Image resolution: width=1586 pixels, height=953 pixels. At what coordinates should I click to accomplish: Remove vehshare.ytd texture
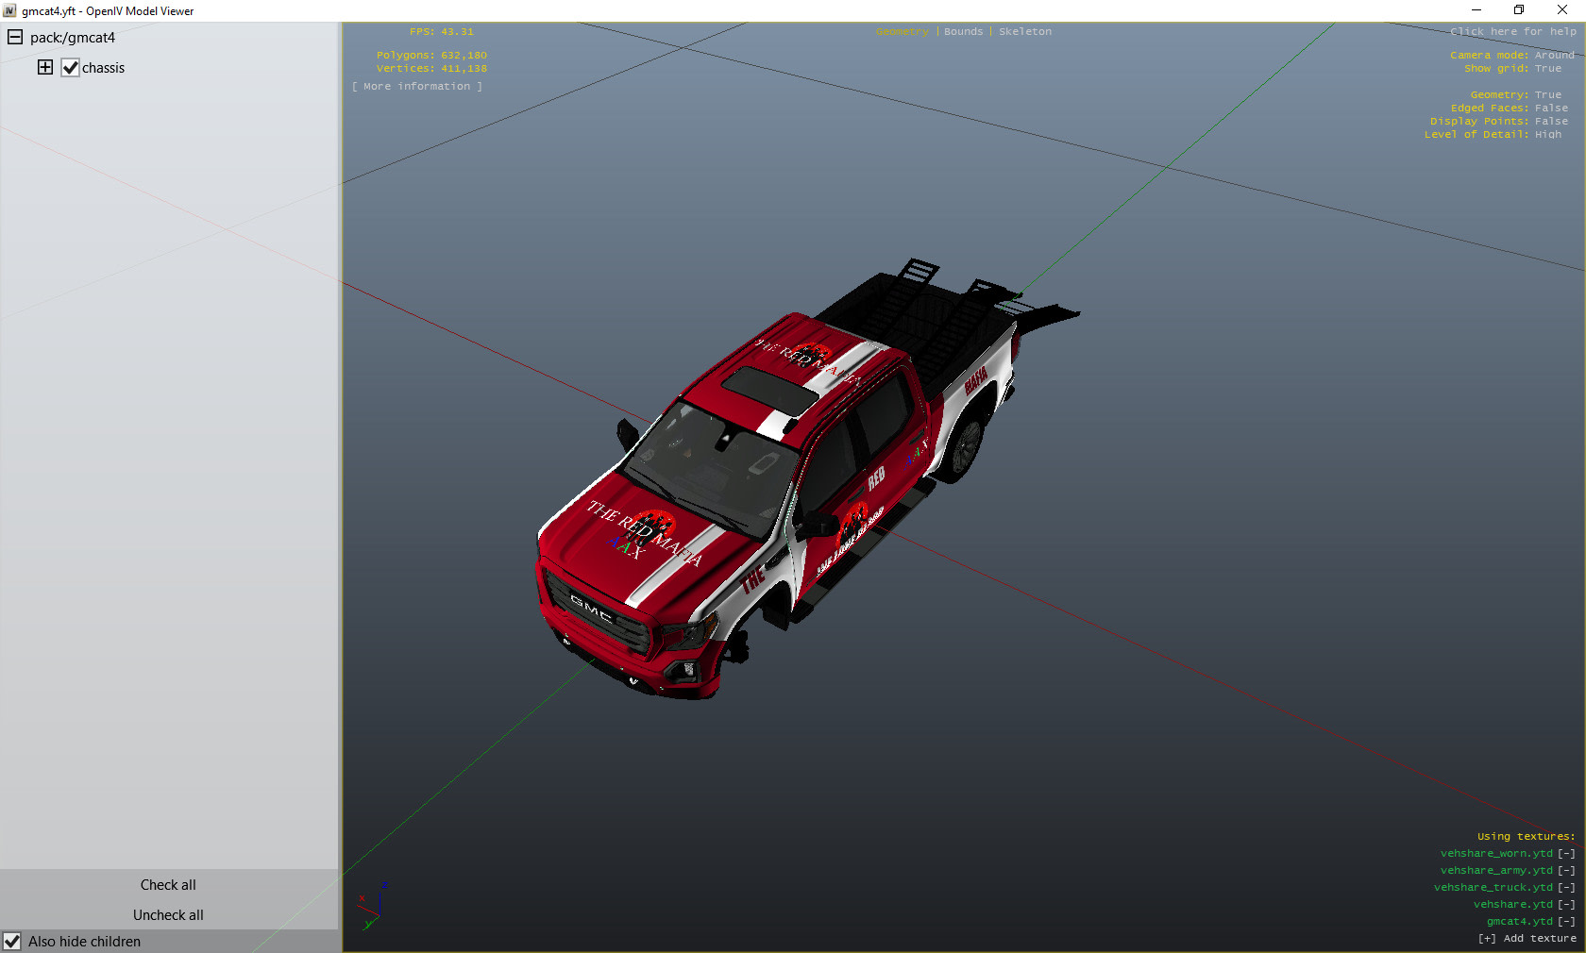coord(1566,905)
